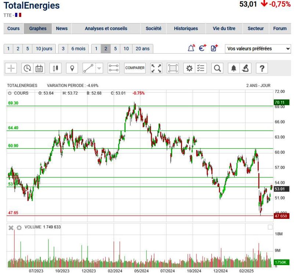This screenshot has width=294, height=275.
Task: Add a location pin marker
Action: (x=72, y=68)
